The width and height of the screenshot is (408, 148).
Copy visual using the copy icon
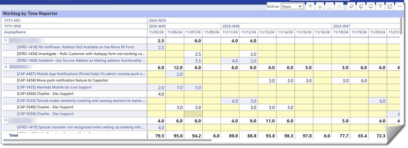(361, 7)
